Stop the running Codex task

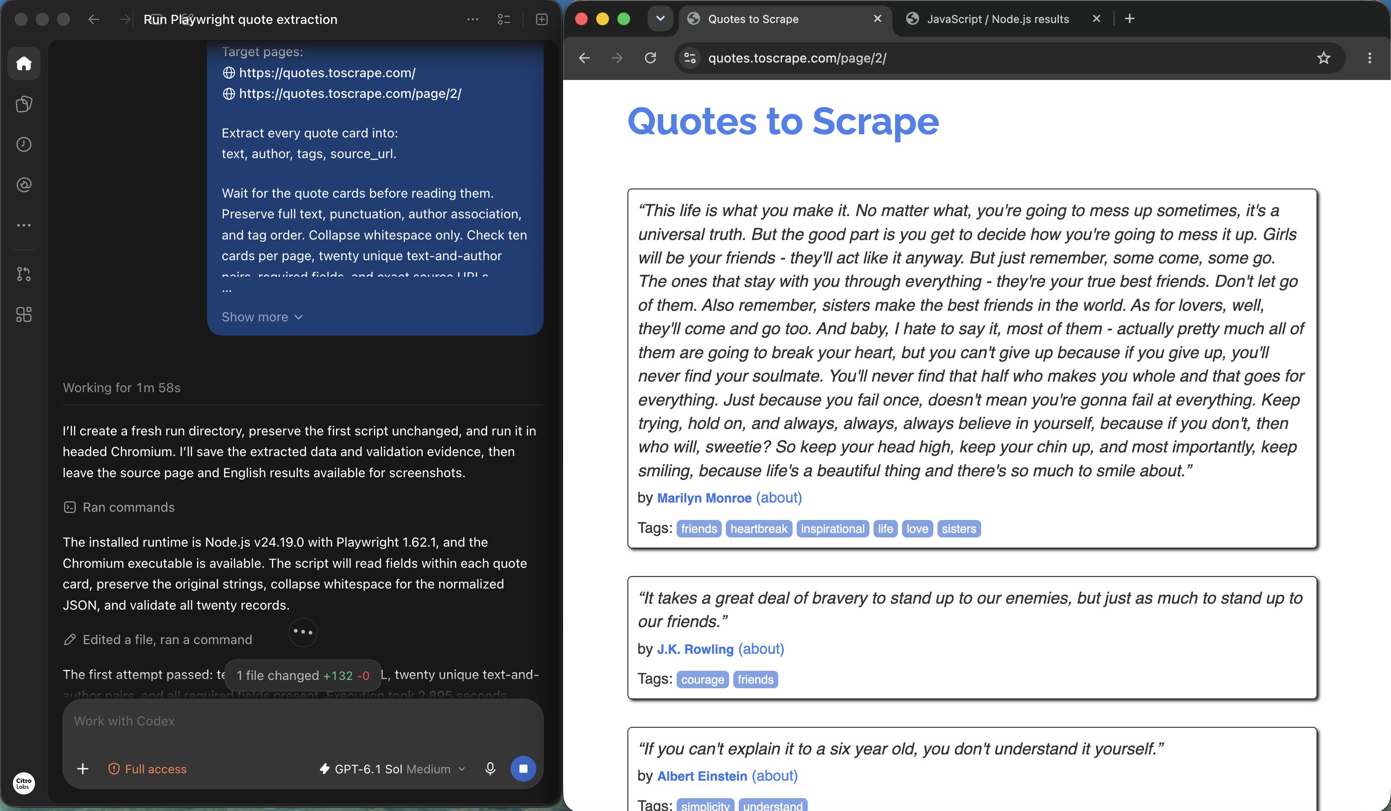(x=523, y=769)
